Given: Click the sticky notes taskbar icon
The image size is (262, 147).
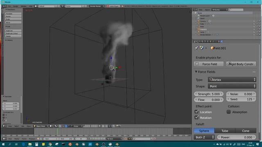Looking at the screenshot, I should (43, 144).
